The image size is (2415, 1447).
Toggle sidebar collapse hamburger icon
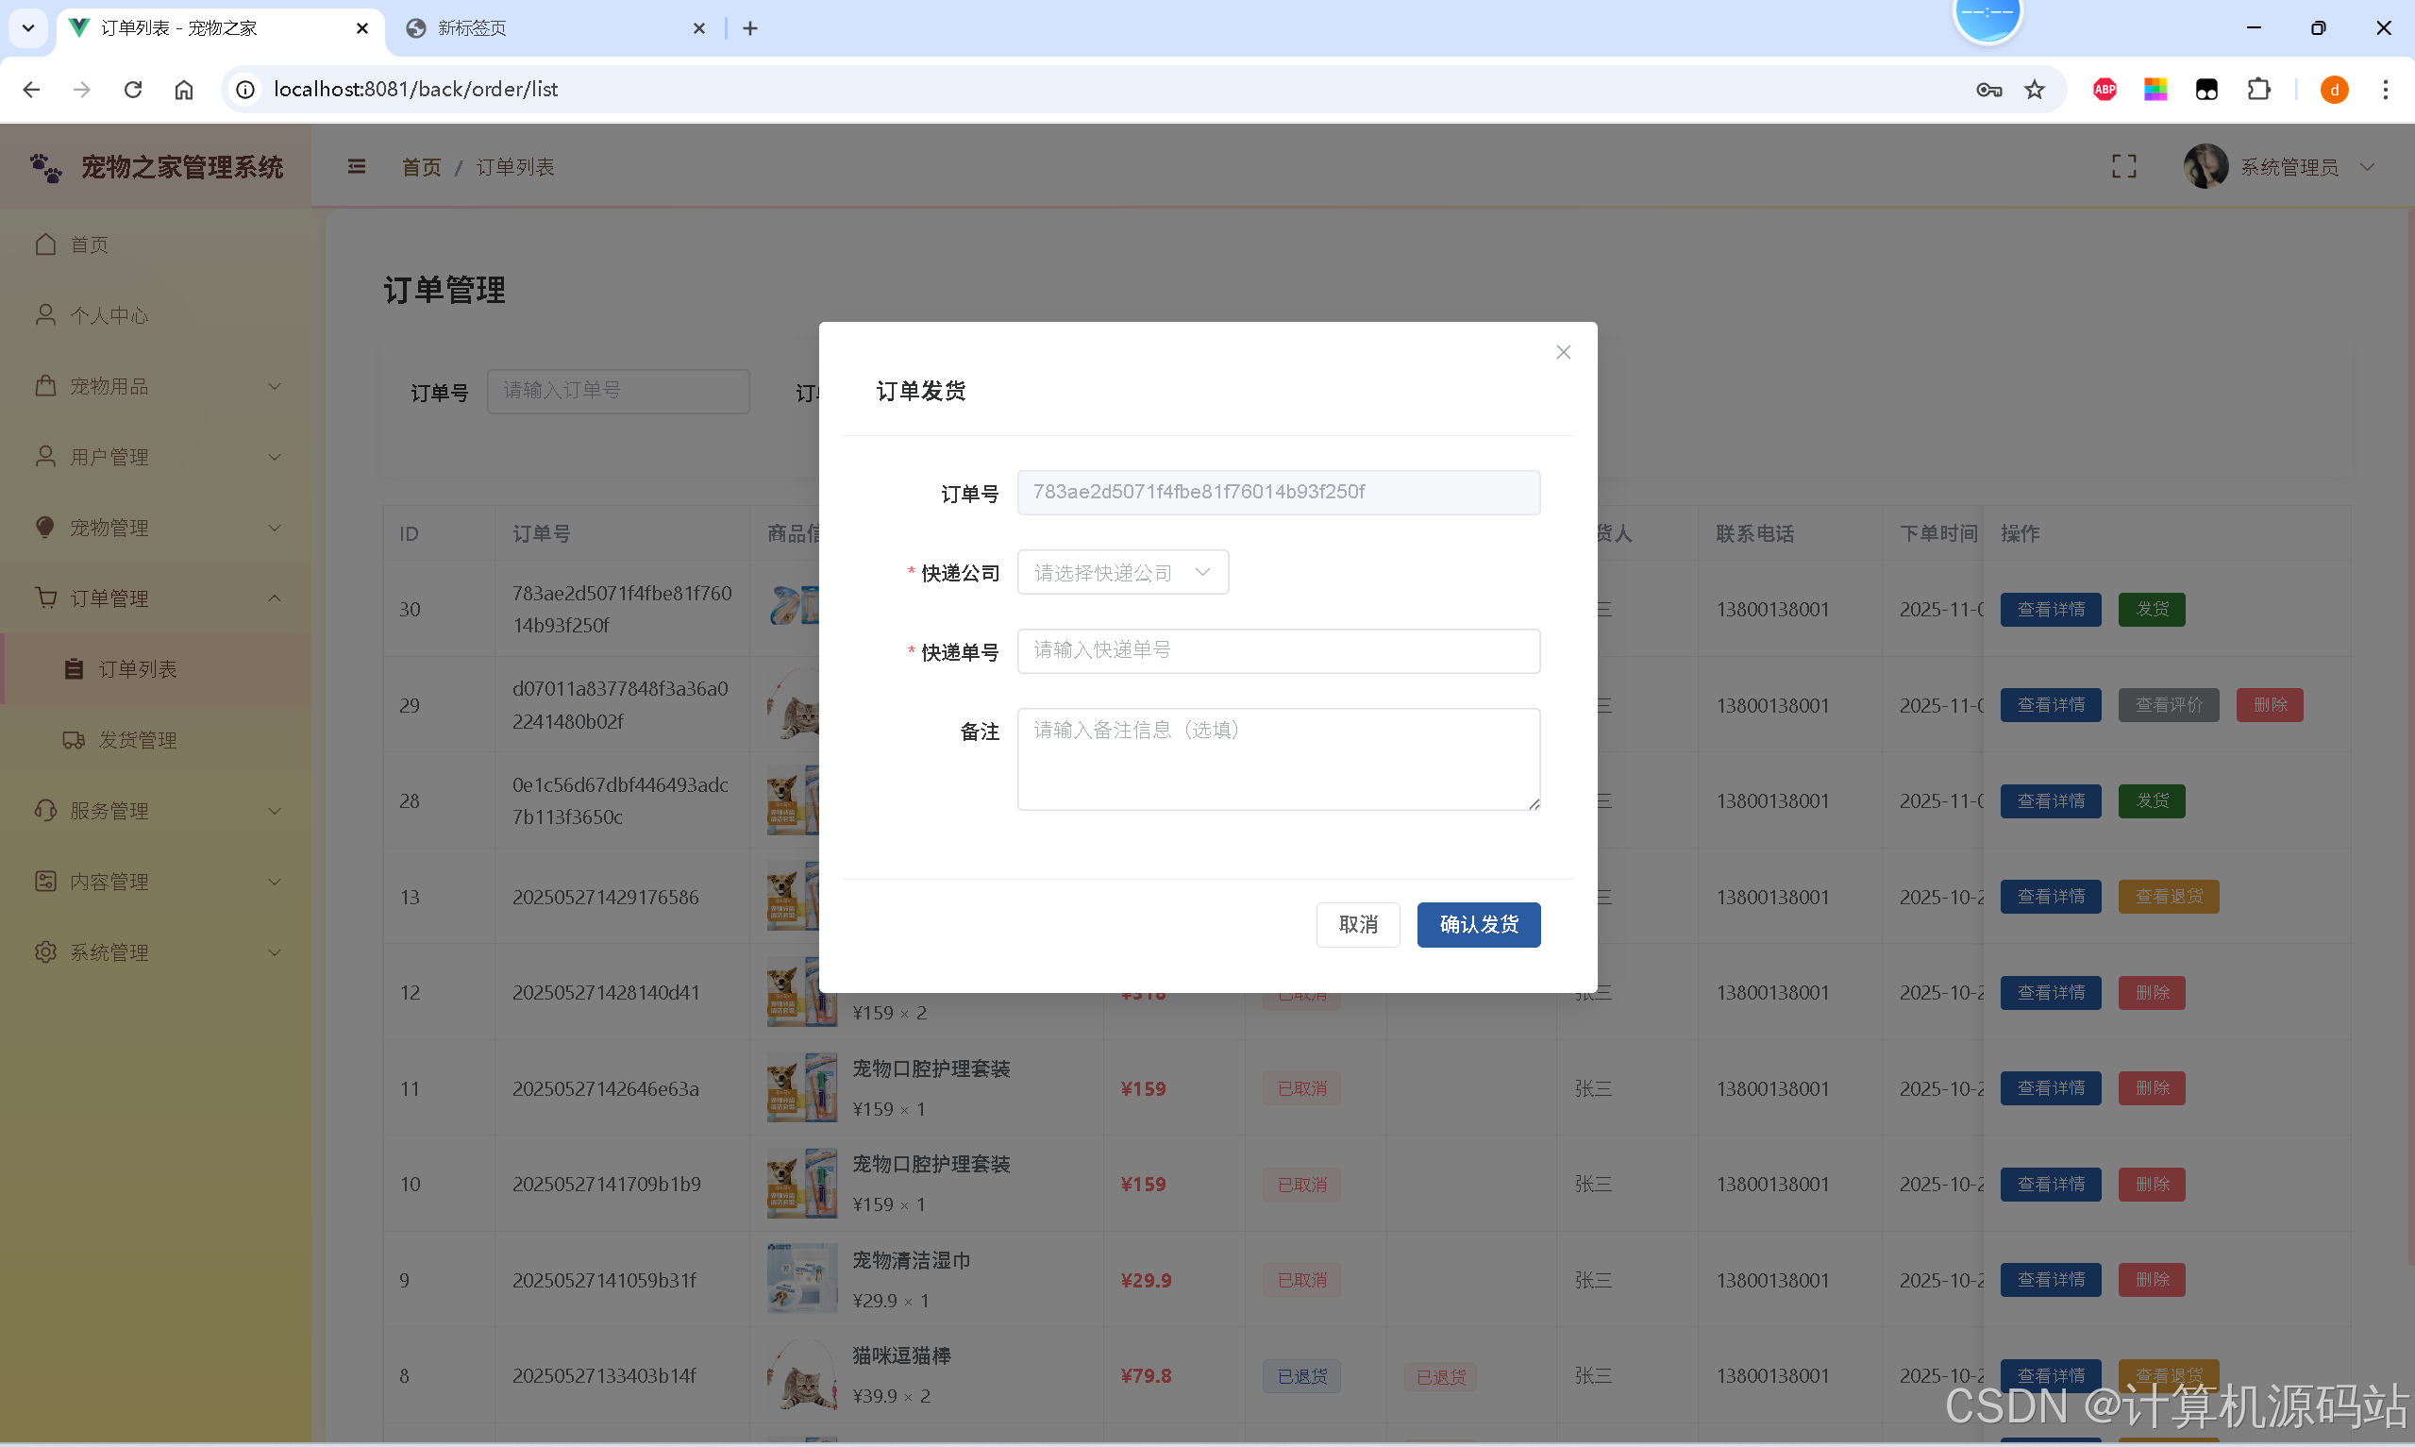(x=357, y=167)
